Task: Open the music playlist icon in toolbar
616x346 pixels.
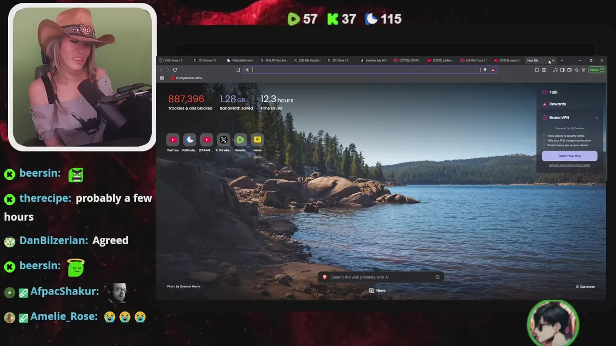Action: (555, 70)
